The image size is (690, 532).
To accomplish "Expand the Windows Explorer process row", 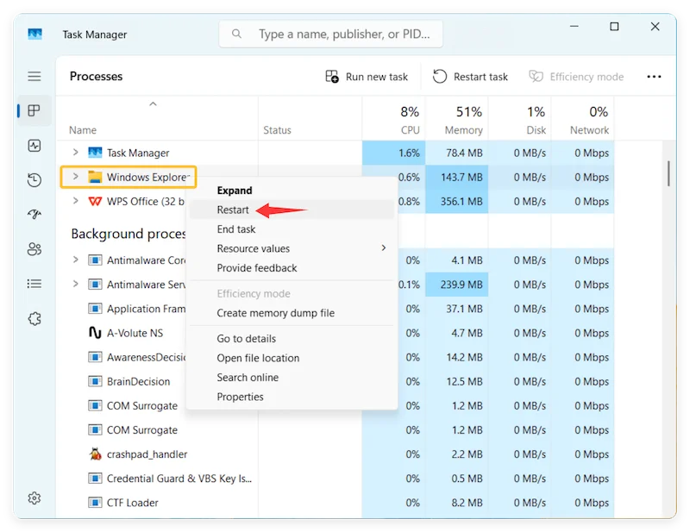I will 76,177.
